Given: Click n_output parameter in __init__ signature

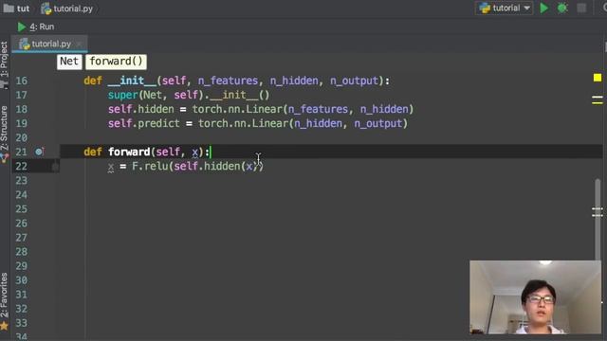Looking at the screenshot, I should tap(354, 81).
